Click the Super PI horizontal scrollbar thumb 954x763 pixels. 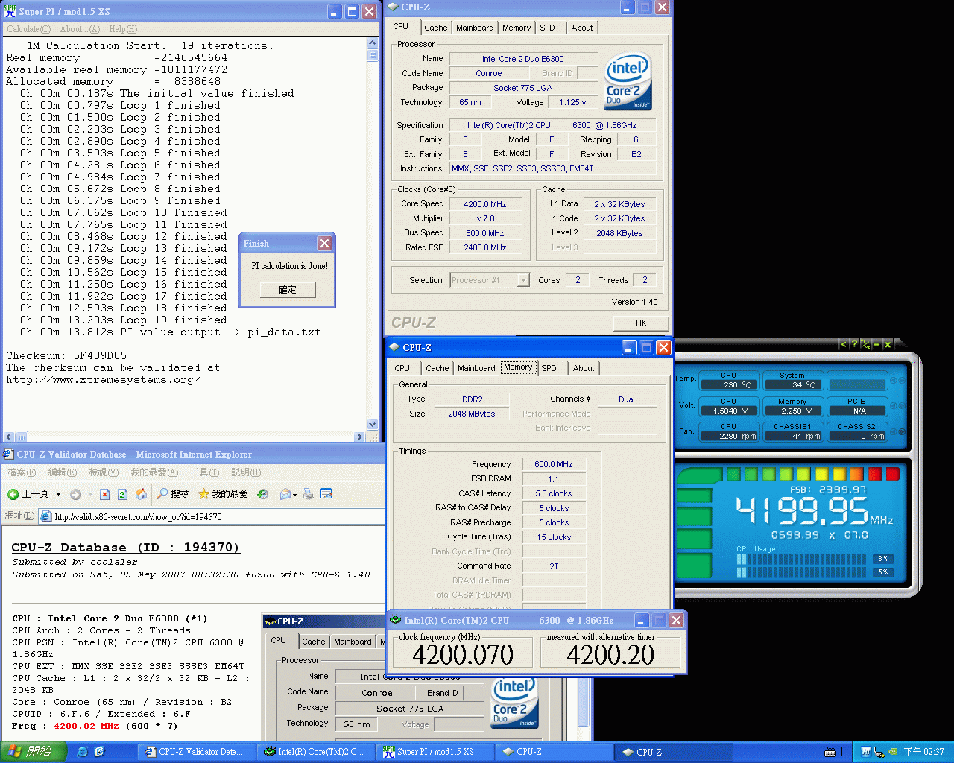tap(22, 437)
